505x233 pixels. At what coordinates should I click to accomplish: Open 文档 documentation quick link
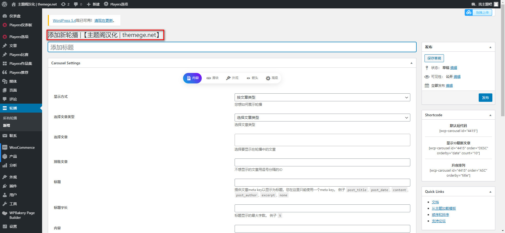pyautogui.click(x=435, y=202)
